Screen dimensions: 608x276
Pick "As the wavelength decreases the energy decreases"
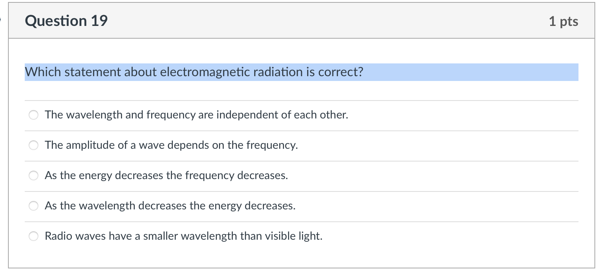coord(34,206)
